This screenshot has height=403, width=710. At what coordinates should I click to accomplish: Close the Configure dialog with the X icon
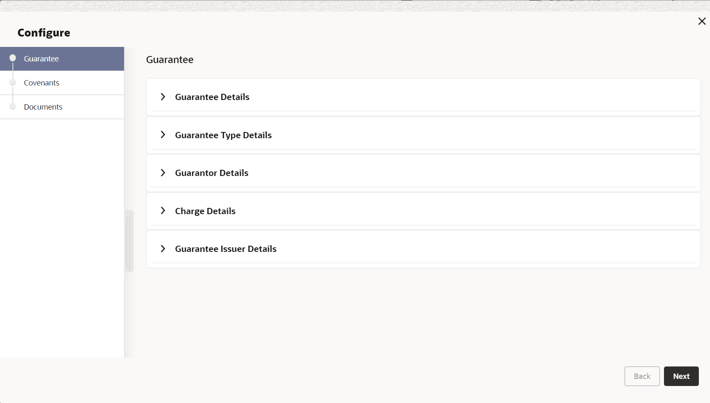(x=702, y=21)
